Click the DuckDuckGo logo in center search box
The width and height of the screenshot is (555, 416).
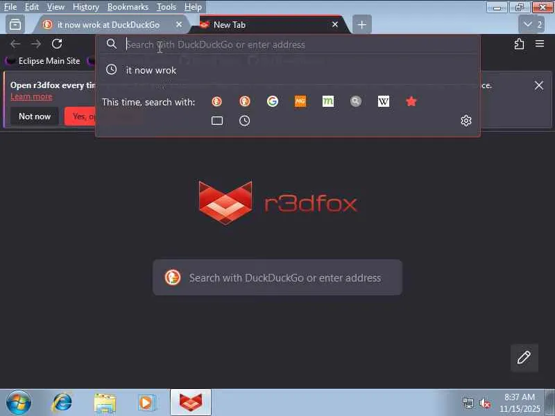click(x=173, y=277)
